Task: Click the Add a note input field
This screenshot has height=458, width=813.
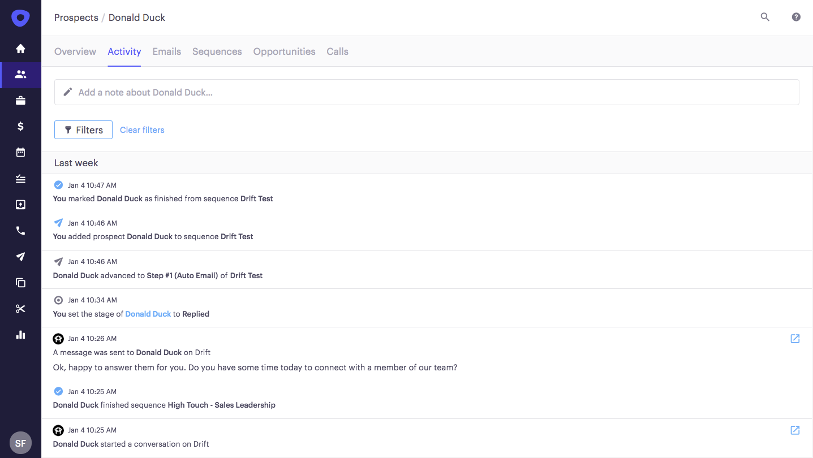Action: 427,92
